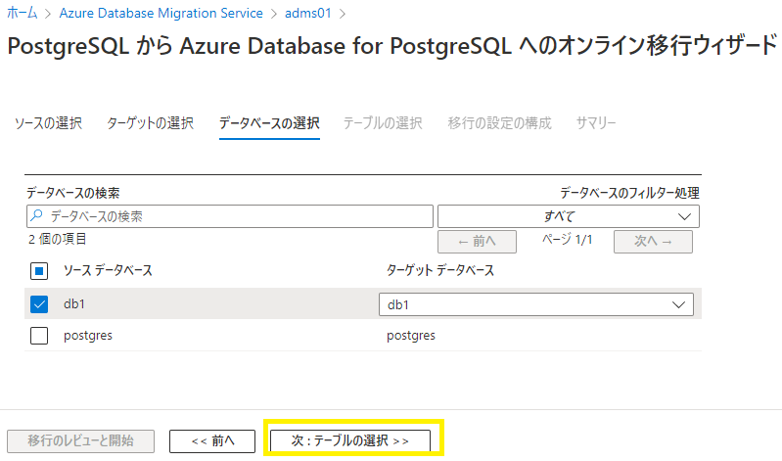This screenshot has height=461, width=782.
Task: Switch to ソースの選択 tab
Action: [x=48, y=122]
